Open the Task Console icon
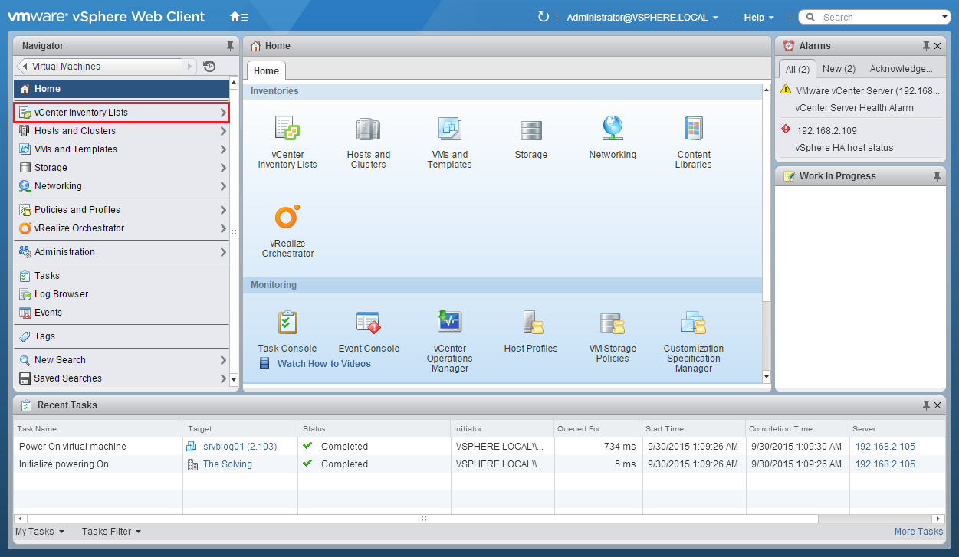 287,322
